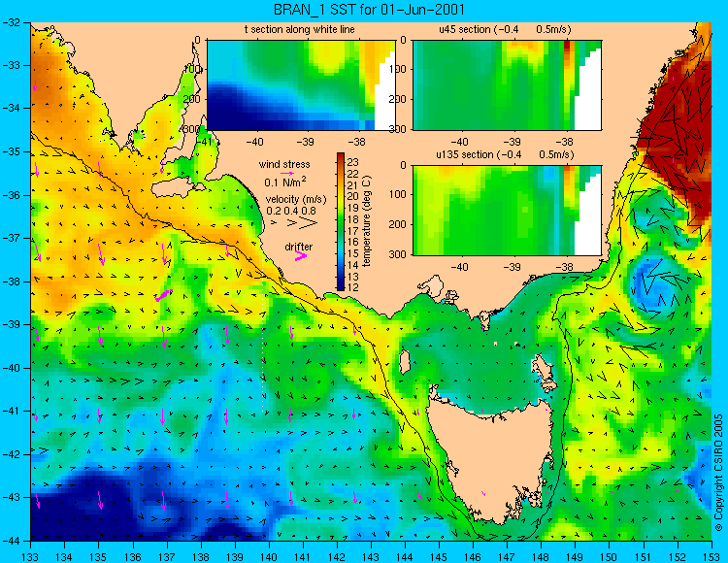
Task: Click latitude axis tick label -35
Action: 11,151
